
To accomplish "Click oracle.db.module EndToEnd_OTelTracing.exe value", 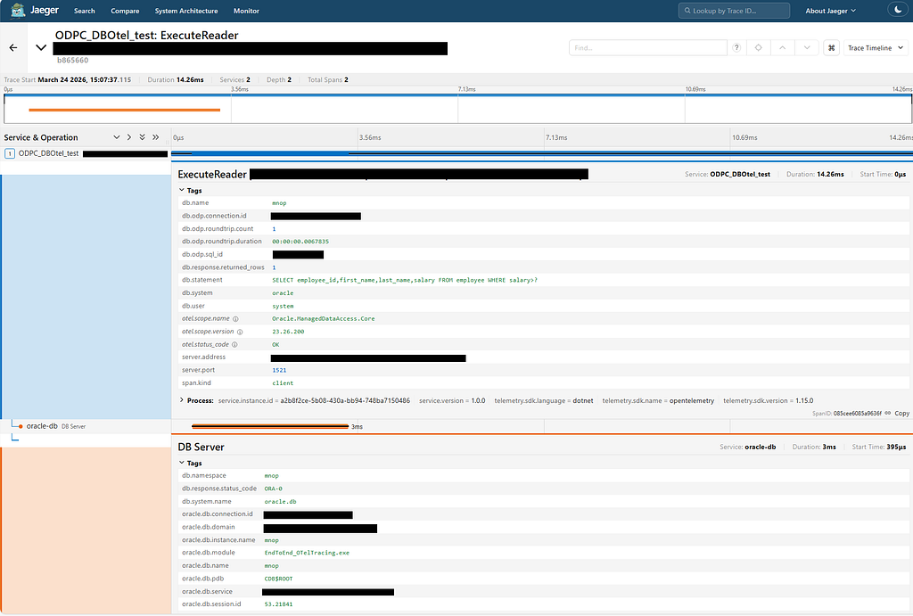I will [x=307, y=553].
